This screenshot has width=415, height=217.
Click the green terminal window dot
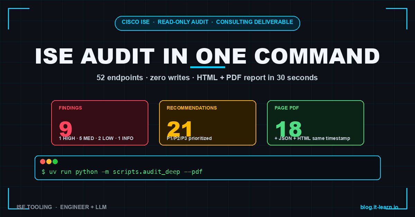pos(55,161)
